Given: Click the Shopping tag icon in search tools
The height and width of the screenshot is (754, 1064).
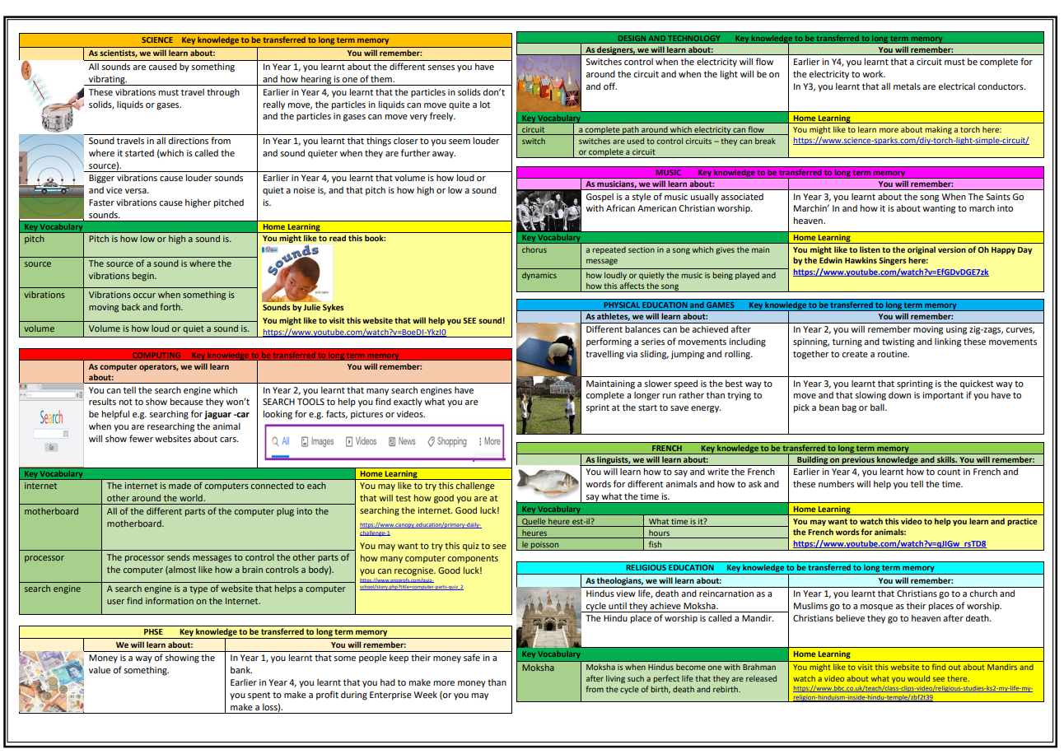Looking at the screenshot, I should point(431,442).
